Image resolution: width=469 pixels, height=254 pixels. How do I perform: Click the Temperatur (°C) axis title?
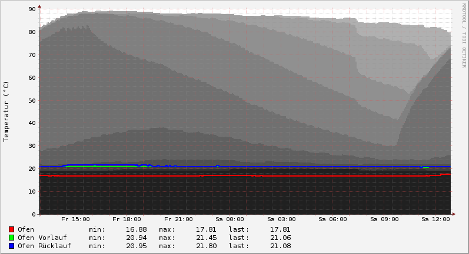6,111
